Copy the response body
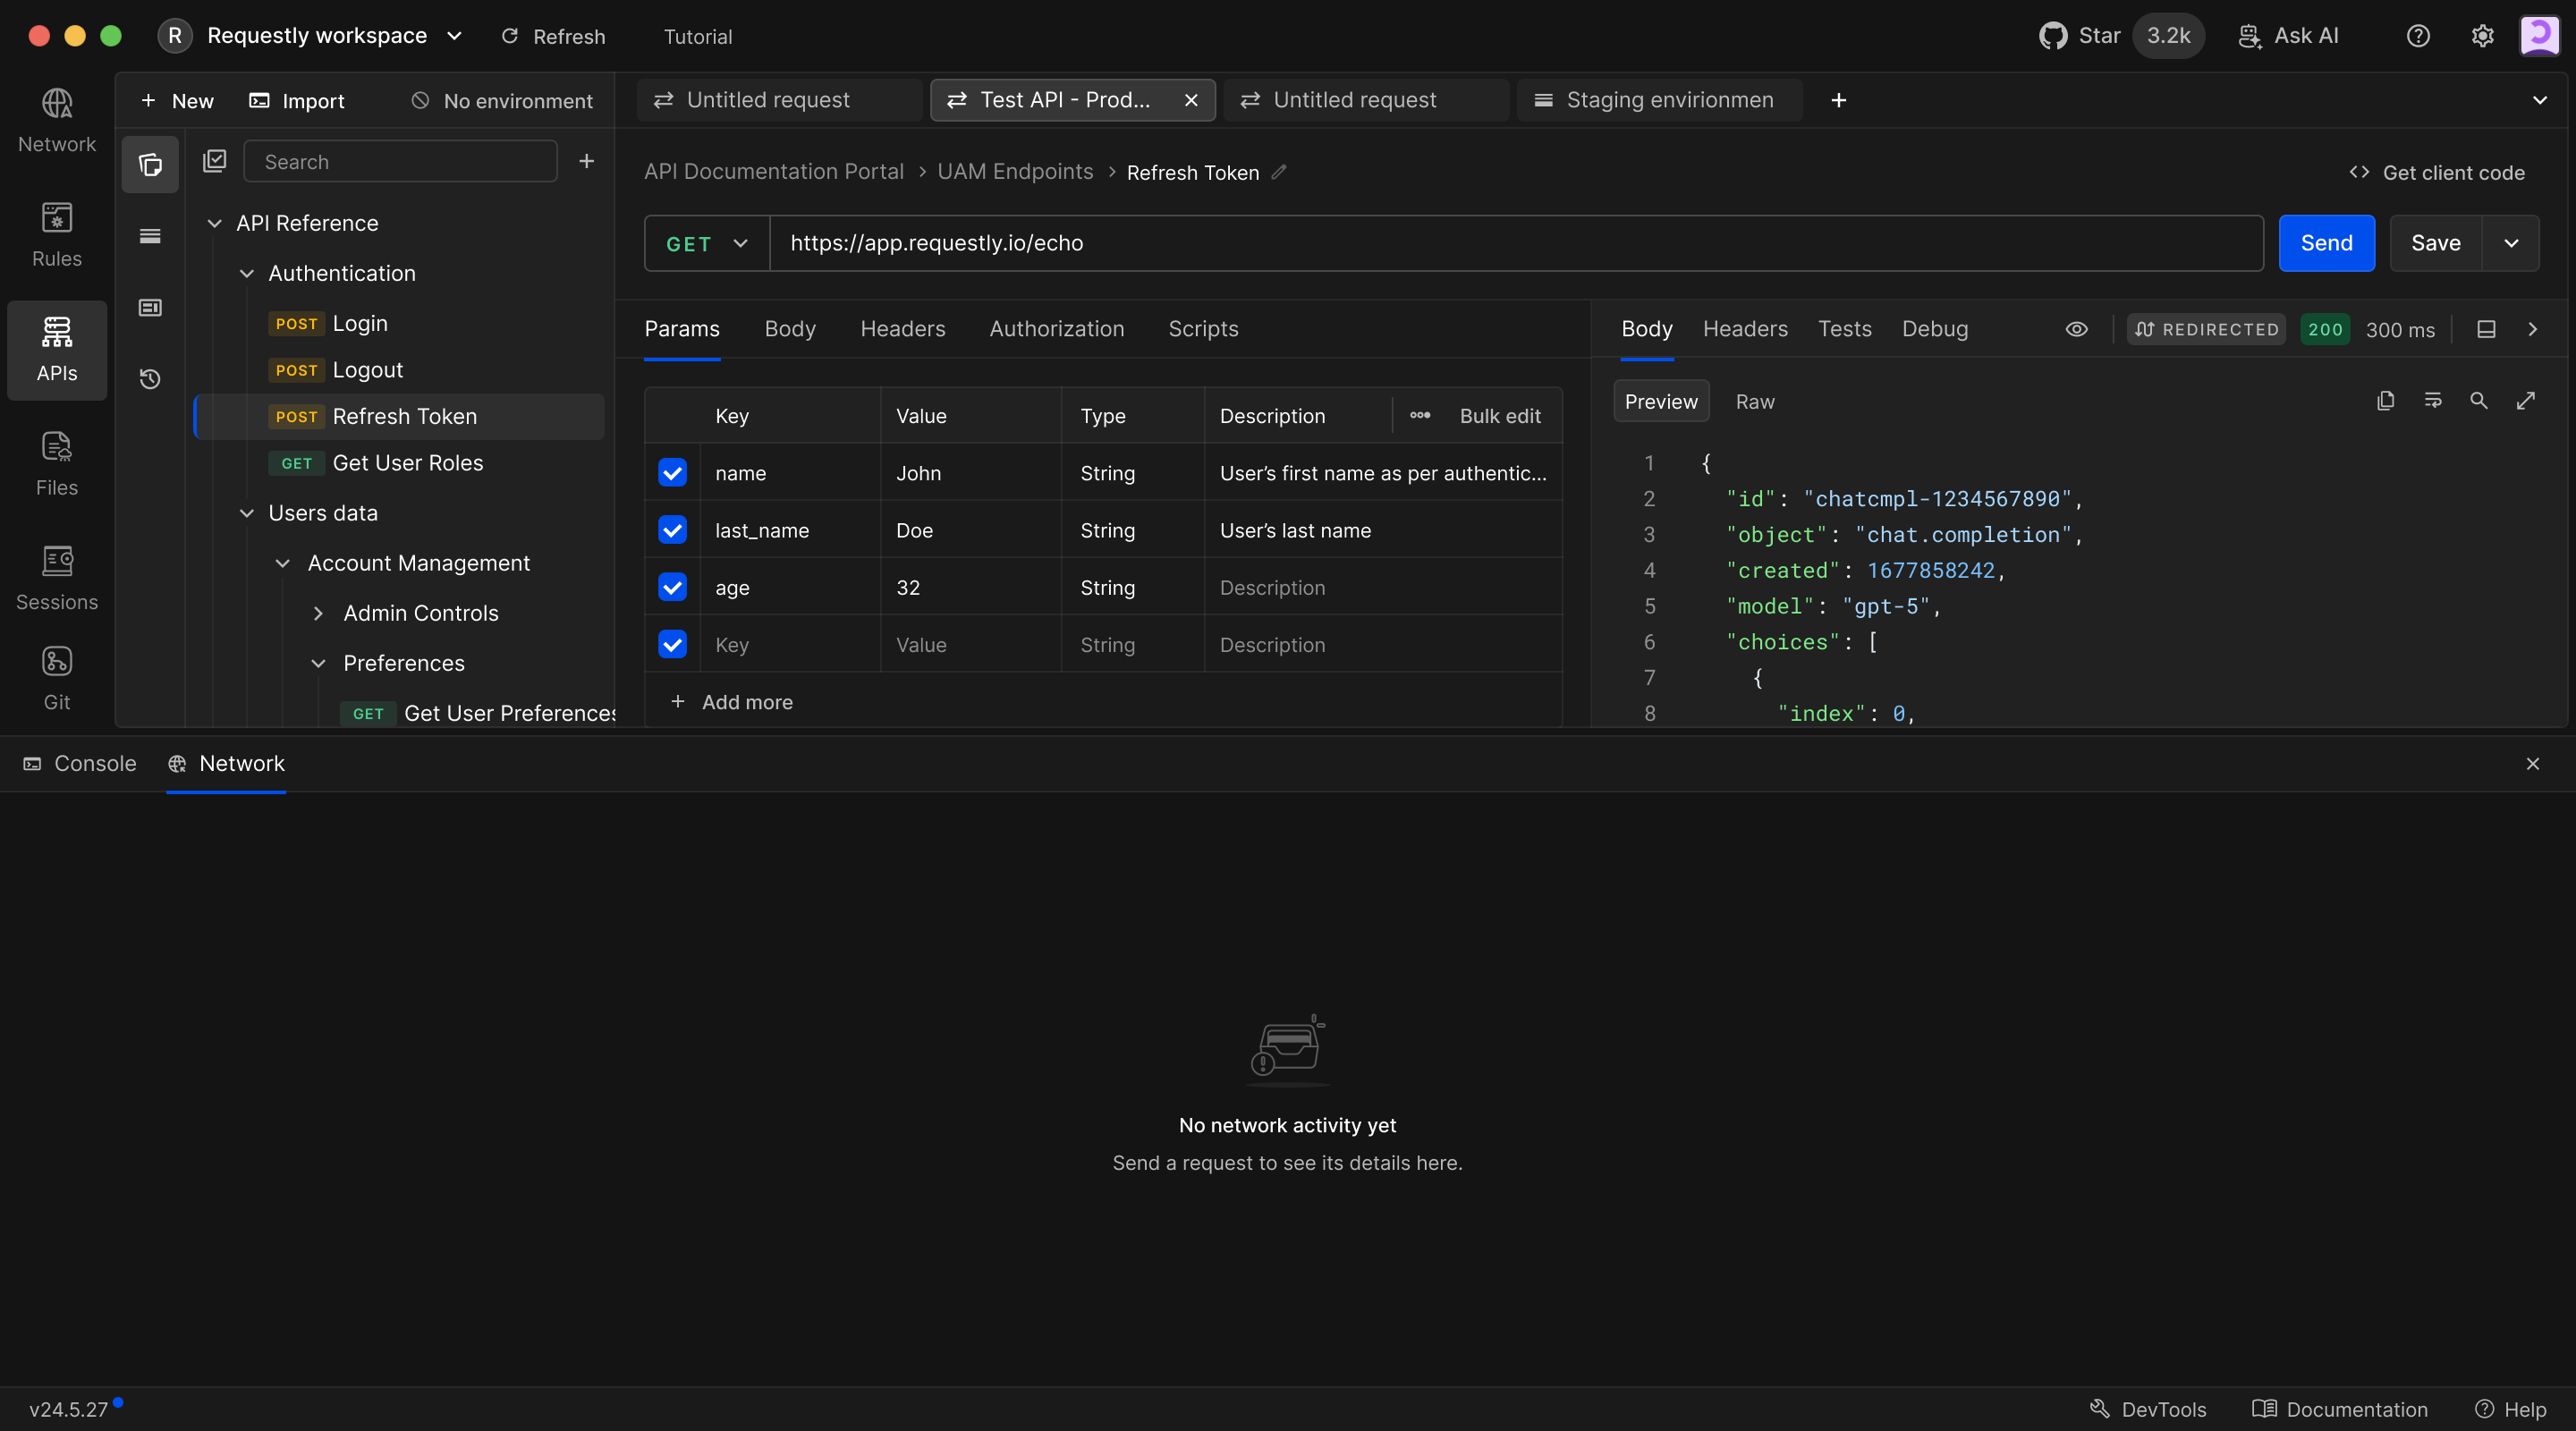 (2386, 401)
